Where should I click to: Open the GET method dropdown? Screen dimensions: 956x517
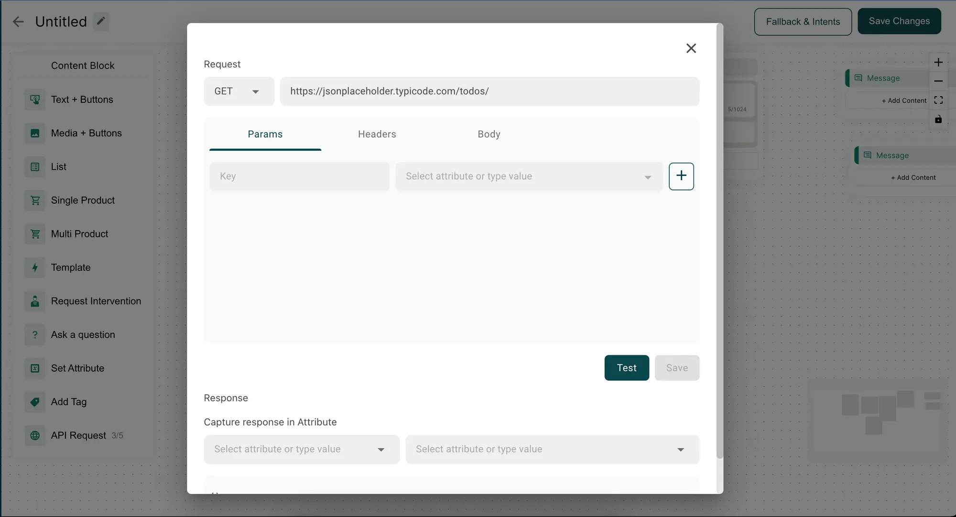point(239,91)
